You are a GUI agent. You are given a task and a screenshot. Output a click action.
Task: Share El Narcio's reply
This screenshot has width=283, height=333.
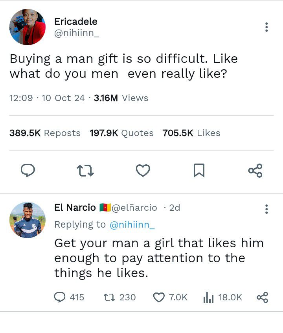(263, 297)
